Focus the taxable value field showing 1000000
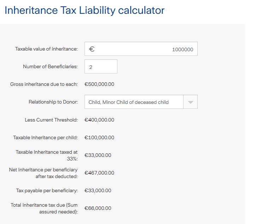255x224 pixels. pyautogui.click(x=149, y=49)
